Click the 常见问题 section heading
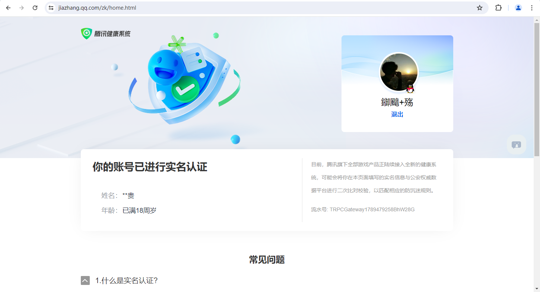The width and height of the screenshot is (540, 292). click(x=267, y=260)
